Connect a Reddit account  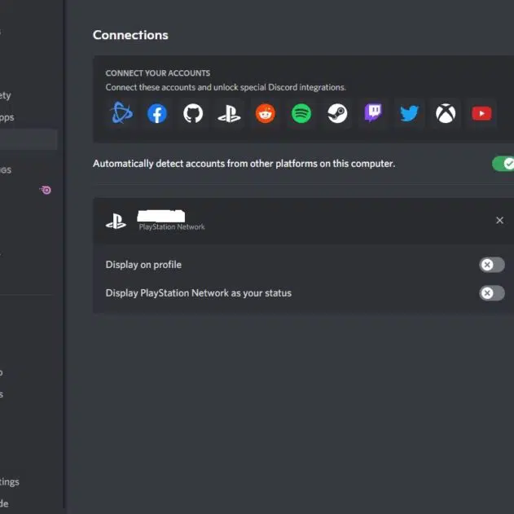[266, 113]
